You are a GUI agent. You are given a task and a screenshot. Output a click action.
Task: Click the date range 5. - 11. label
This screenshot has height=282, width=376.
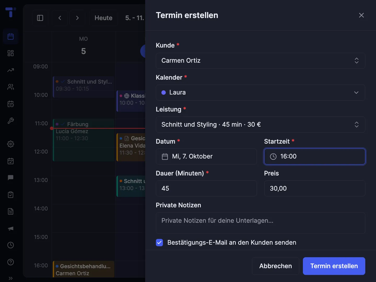click(x=135, y=18)
